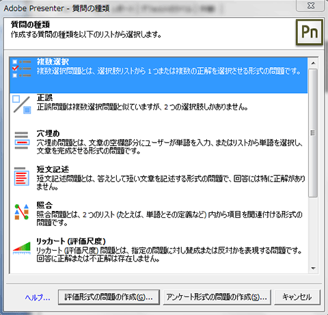Click the キャンセル button

pos(297,297)
